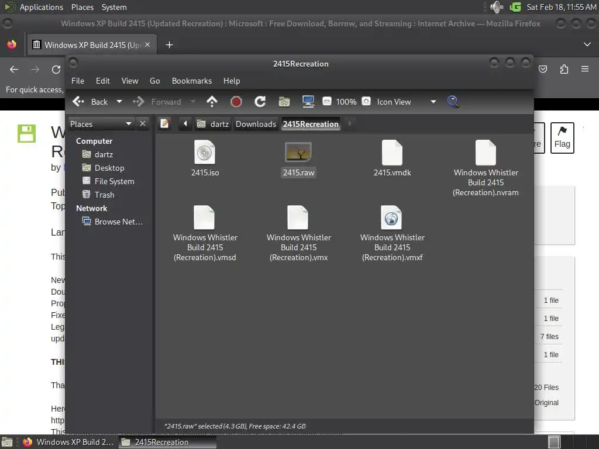Click the 2415Recreation path bar button
The height and width of the screenshot is (449, 599).
coord(311,124)
